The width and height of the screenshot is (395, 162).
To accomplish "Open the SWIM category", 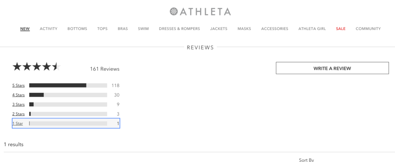I will point(143,29).
